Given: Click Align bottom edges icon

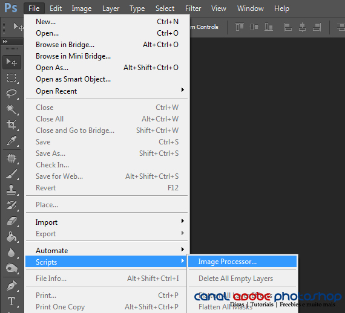Looking at the screenshot, I should 269,27.
